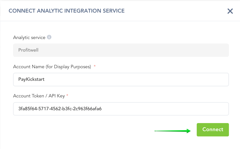Click the red asterisk after API Key label
This screenshot has width=240, height=149.
[x=67, y=96]
